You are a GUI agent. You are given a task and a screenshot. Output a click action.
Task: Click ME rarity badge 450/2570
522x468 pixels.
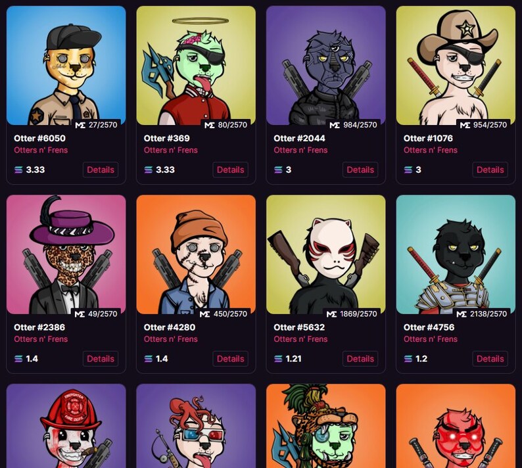tap(224, 314)
